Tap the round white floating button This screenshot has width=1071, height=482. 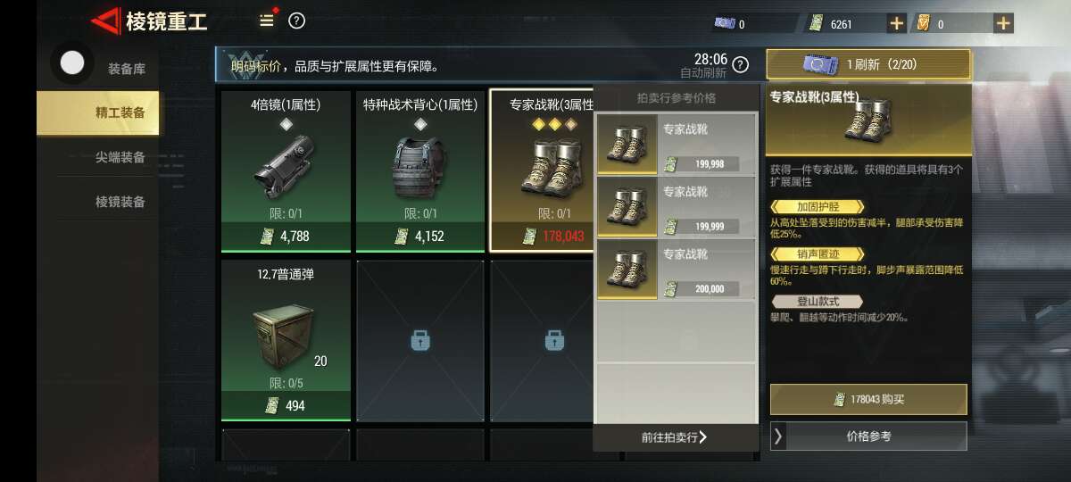tap(72, 62)
